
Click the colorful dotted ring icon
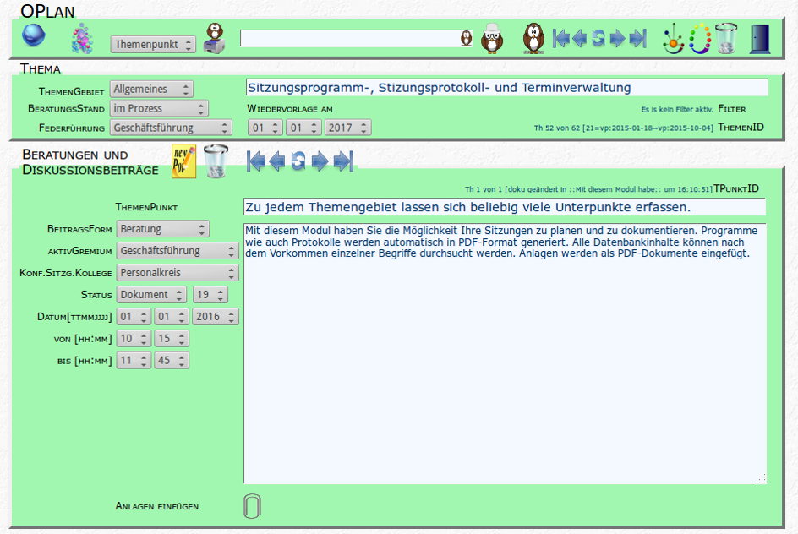698,39
